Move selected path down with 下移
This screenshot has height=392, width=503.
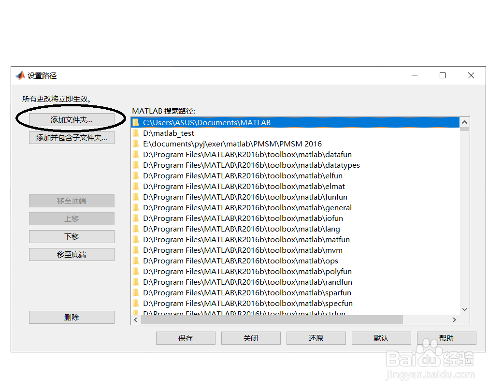coord(72,237)
